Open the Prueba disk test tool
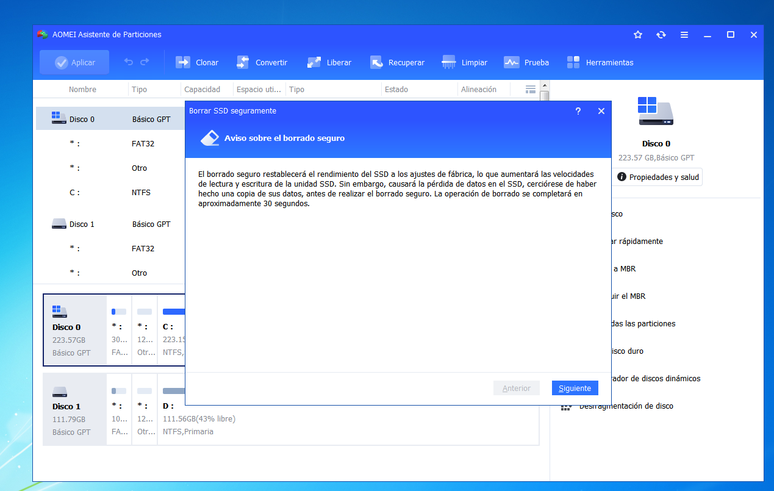 [x=511, y=62]
